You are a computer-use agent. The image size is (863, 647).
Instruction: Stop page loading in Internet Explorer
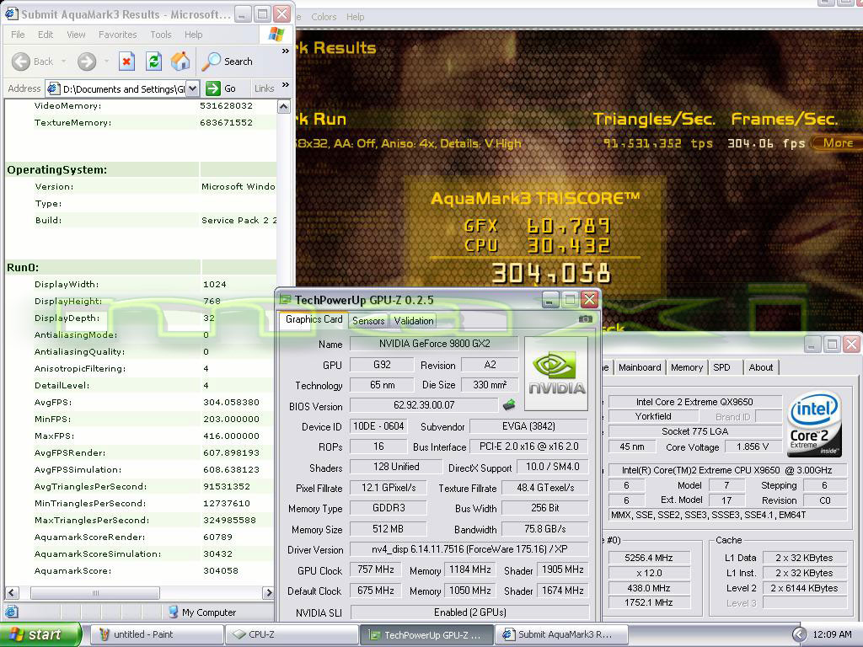point(126,61)
